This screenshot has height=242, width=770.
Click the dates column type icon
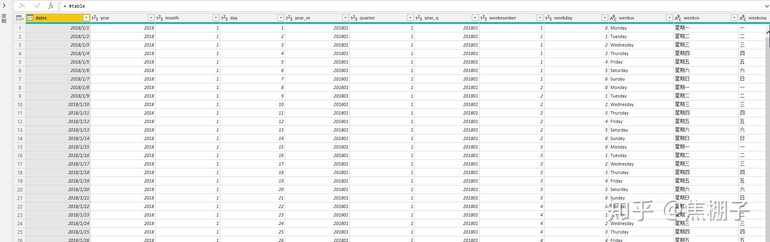point(30,18)
